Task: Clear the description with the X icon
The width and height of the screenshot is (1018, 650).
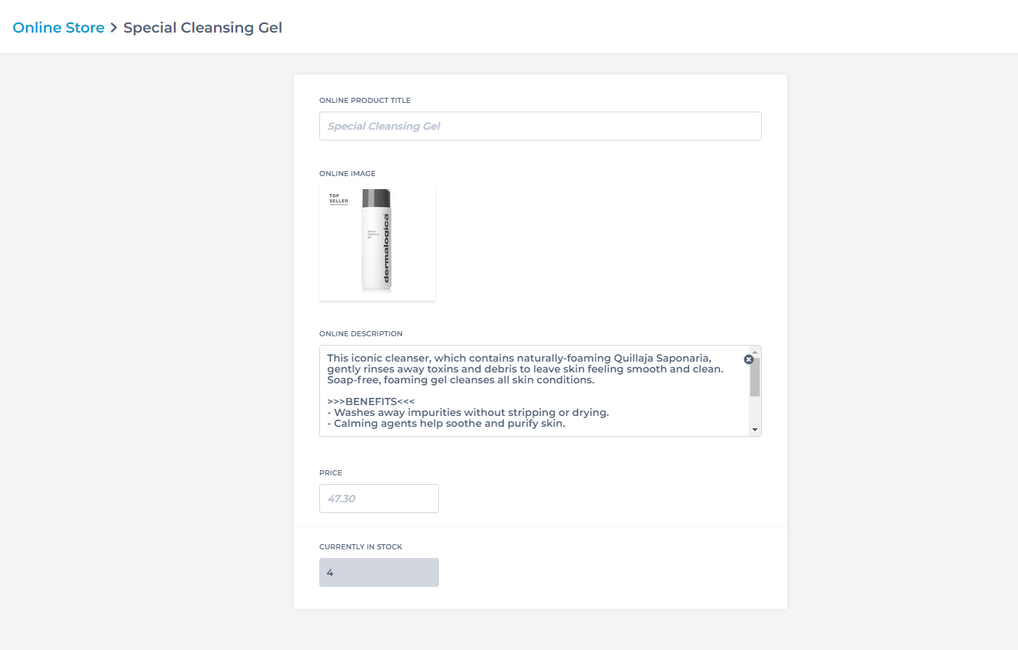Action: (x=749, y=359)
